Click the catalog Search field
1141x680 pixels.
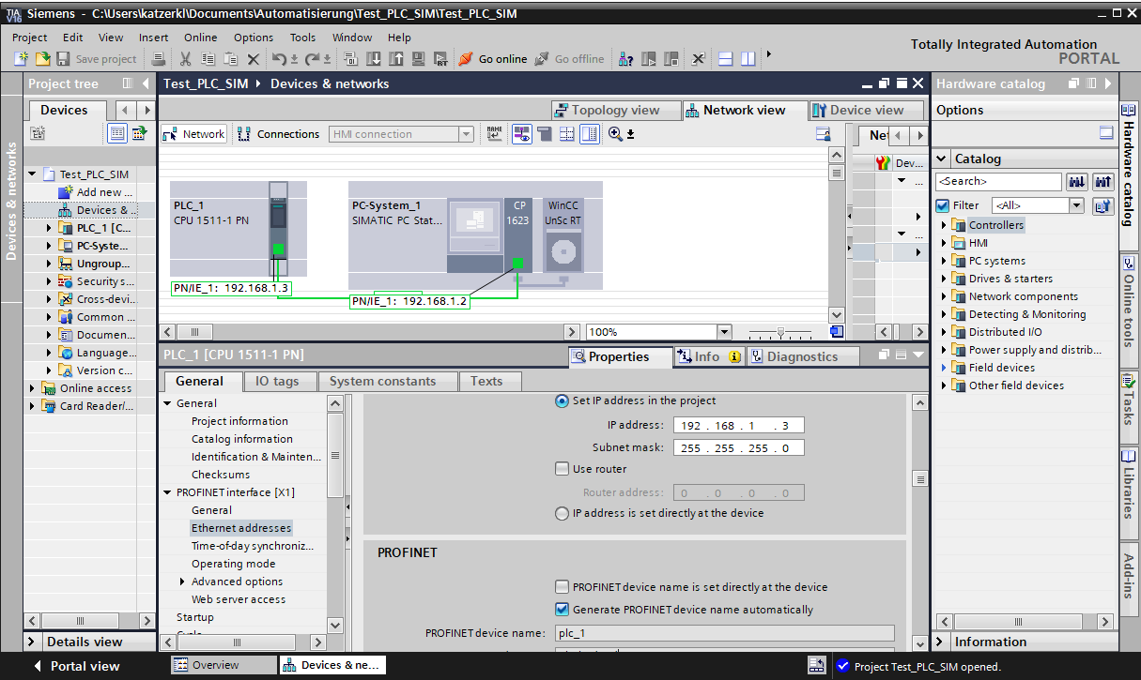(998, 181)
